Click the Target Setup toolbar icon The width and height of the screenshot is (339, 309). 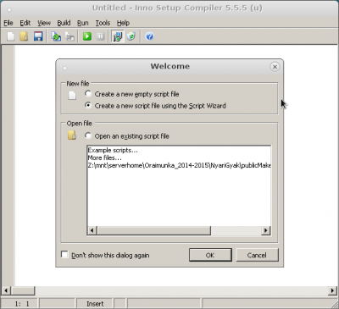[x=118, y=36]
